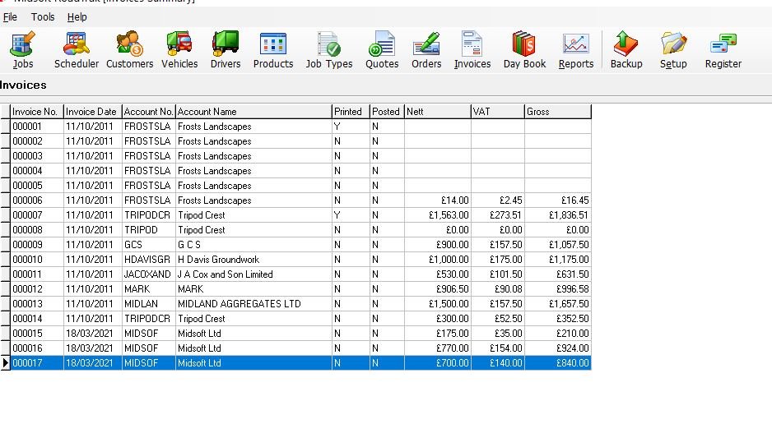Screen dimensions: 772x447
Task: Open the Invoices toolbar icon
Action: click(472, 49)
